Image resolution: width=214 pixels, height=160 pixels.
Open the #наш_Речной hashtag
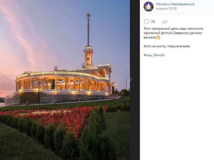click(154, 55)
